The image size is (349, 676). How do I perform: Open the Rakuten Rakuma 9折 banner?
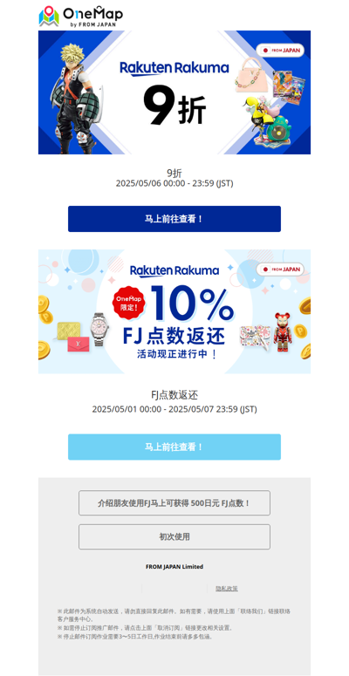pos(174,92)
